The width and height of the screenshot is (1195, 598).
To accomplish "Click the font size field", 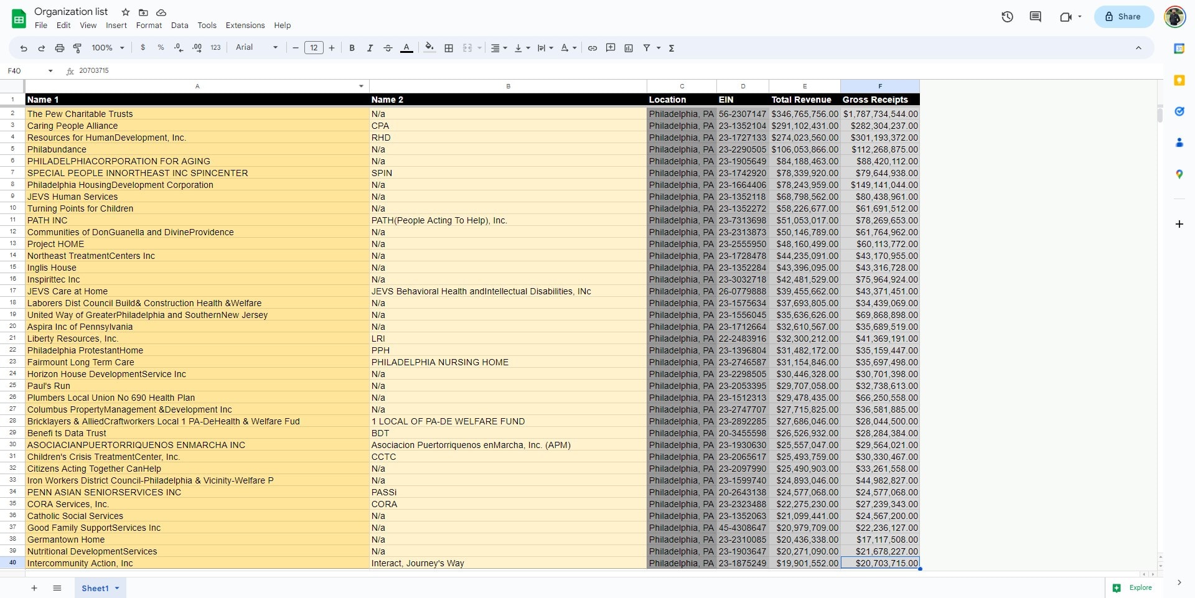I will point(314,48).
